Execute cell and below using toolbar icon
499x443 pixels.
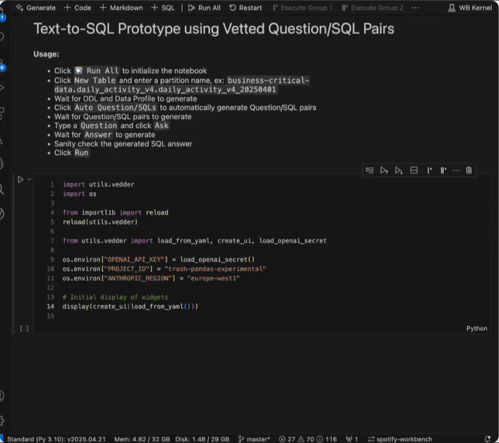[x=399, y=170]
